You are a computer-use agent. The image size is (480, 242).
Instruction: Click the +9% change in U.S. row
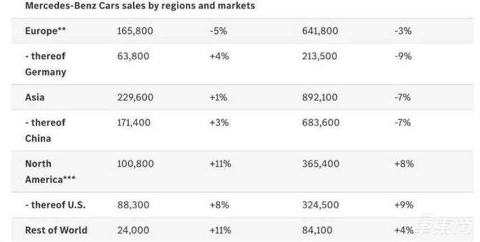pos(405,205)
